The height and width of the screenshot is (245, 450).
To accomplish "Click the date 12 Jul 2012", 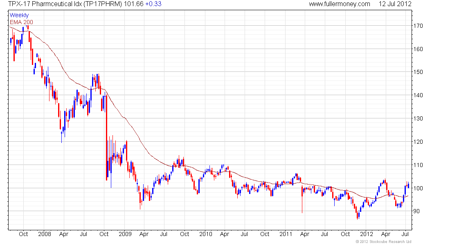I will (x=395, y=4).
